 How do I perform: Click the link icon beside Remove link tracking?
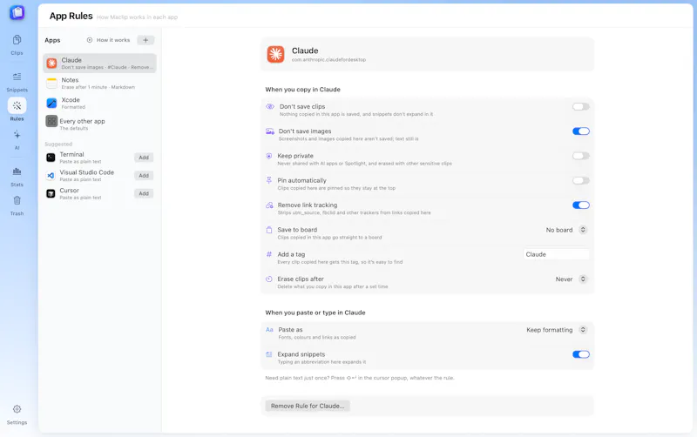coord(269,205)
